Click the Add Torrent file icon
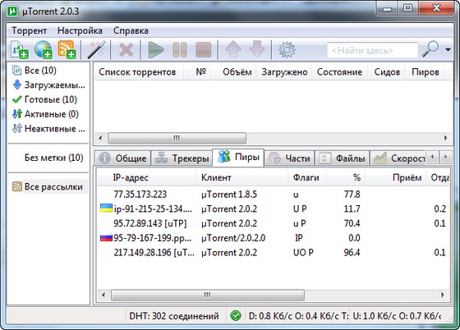This screenshot has width=460, height=330. pos(20,50)
